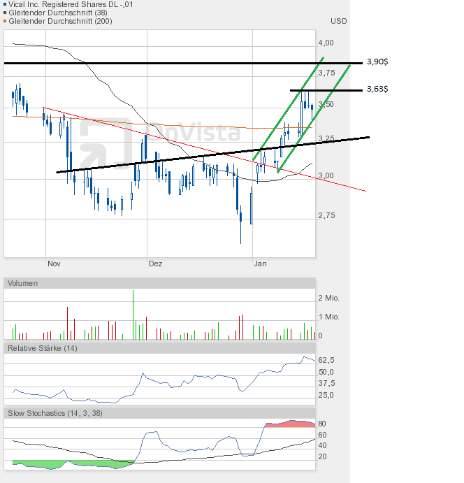Select the Volumen panel header
Screen dimensions: 464x483
point(24,283)
